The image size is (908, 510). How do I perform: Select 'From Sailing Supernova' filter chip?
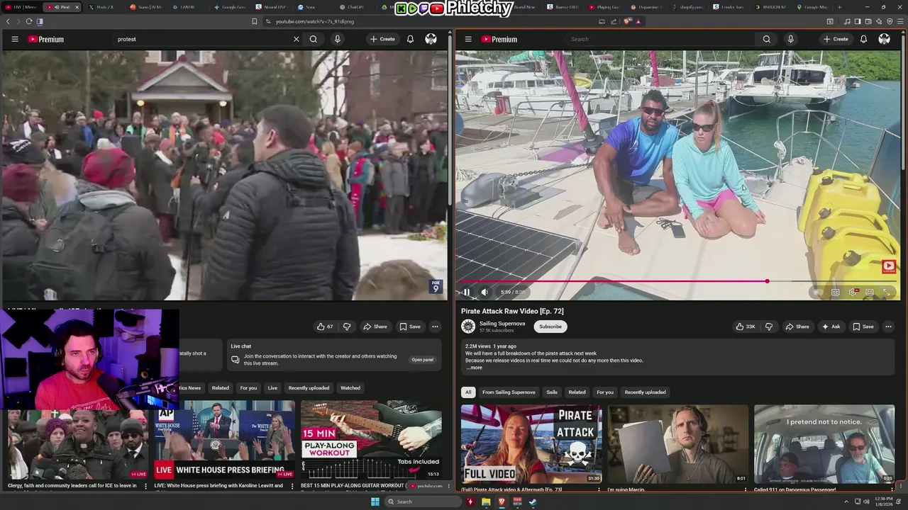pos(509,392)
